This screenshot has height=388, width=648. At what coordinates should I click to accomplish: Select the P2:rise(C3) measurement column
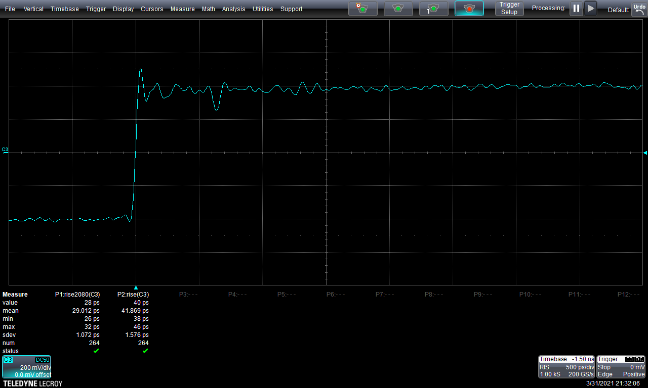133,295
